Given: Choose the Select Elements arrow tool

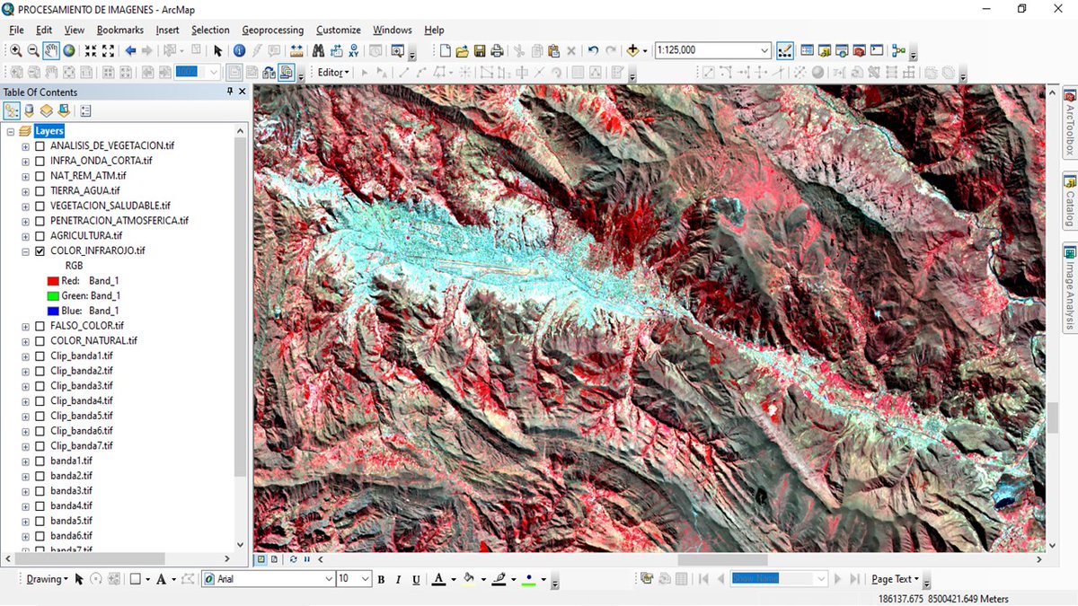Looking at the screenshot, I should (x=217, y=50).
